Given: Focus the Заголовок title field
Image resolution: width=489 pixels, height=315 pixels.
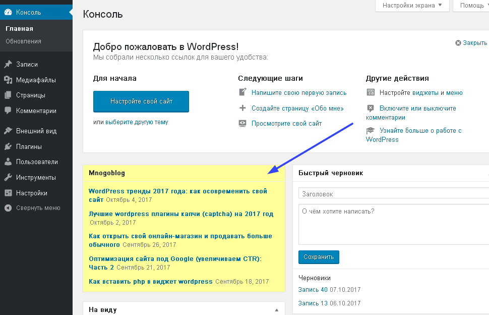Looking at the screenshot, I should point(394,193).
